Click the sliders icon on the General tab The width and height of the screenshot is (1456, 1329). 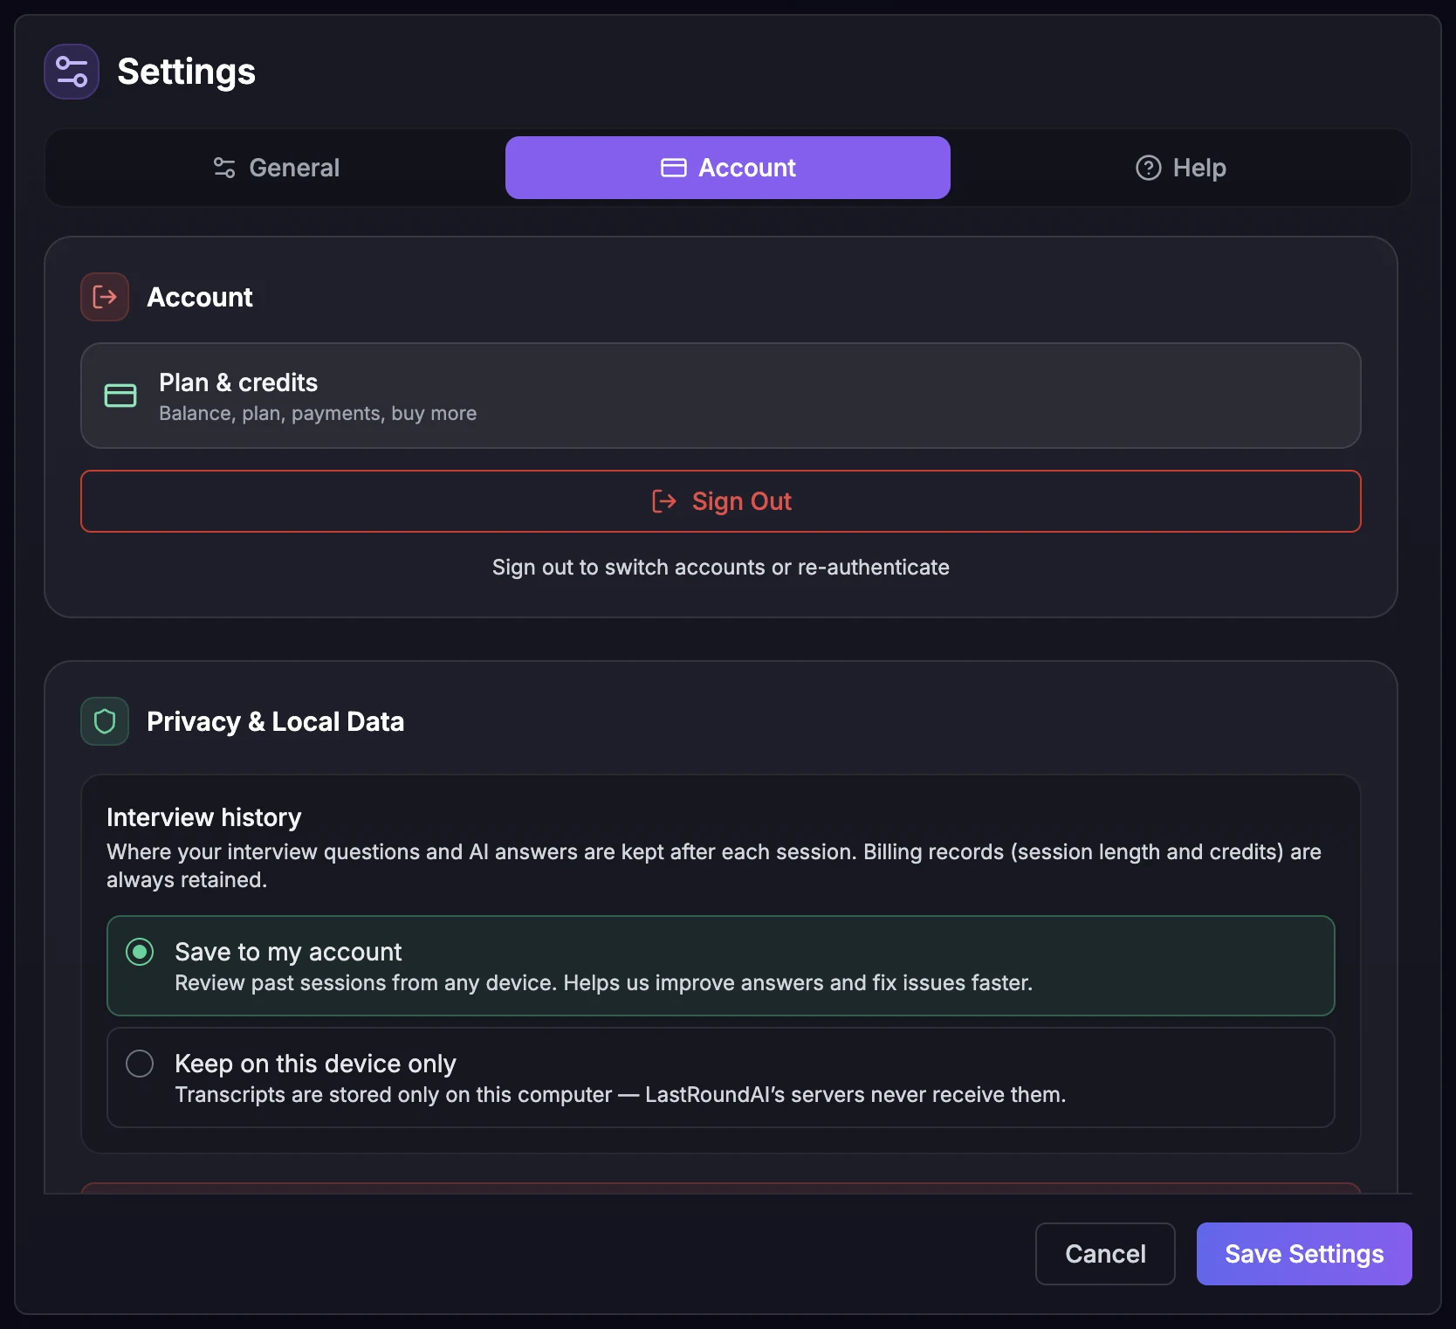point(224,168)
